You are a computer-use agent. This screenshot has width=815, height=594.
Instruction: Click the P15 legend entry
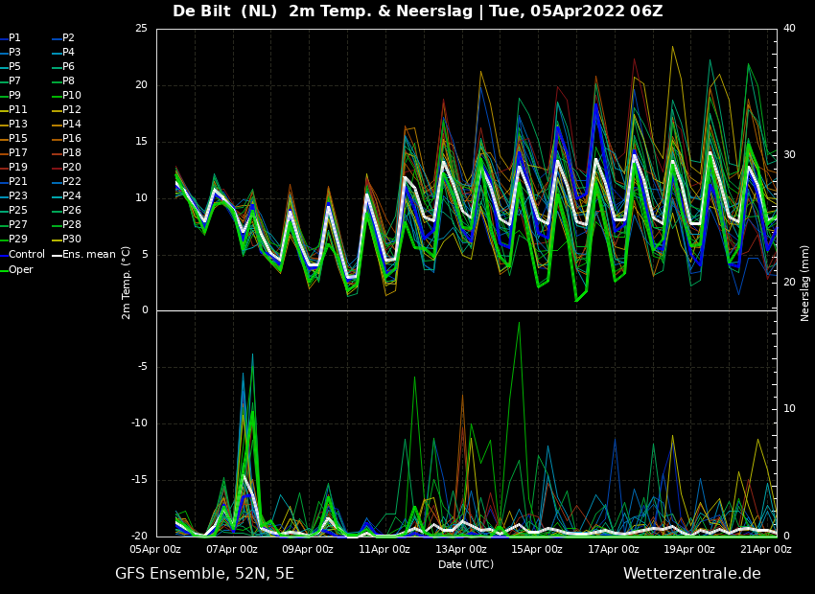point(14,139)
